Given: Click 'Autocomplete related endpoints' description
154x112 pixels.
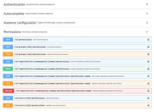Looking at the screenshot, I should coord(39,14).
